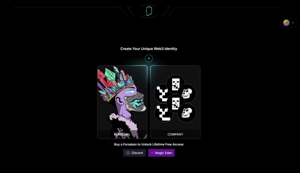Select the center pixel-face logo circle
Screen dimensions: 300x173
(x=175, y=103)
